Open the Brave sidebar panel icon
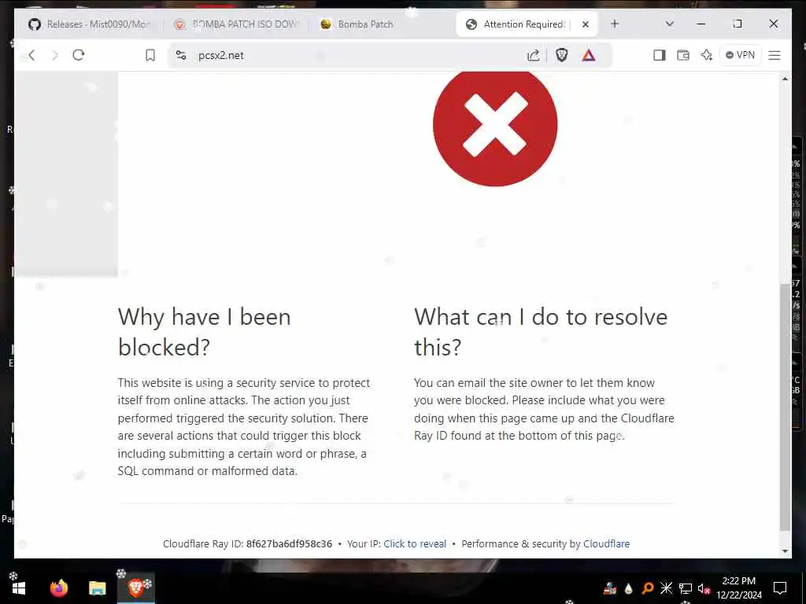This screenshot has width=806, height=604. tap(660, 55)
